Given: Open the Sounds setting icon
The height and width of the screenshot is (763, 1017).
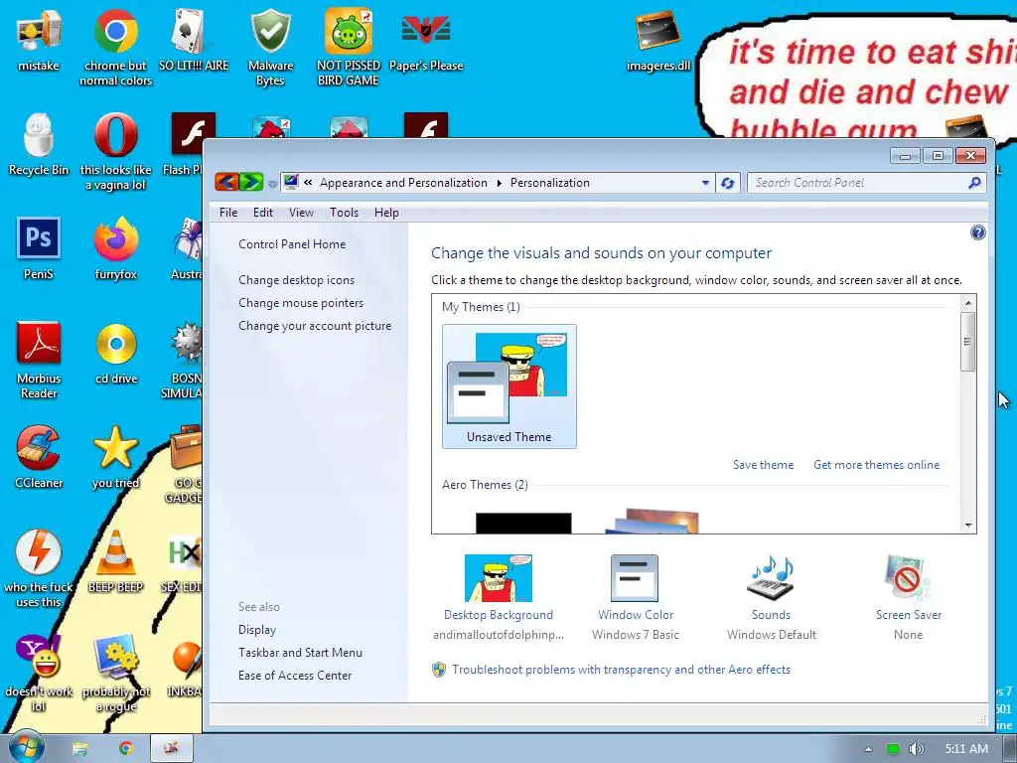Looking at the screenshot, I should 771,597.
